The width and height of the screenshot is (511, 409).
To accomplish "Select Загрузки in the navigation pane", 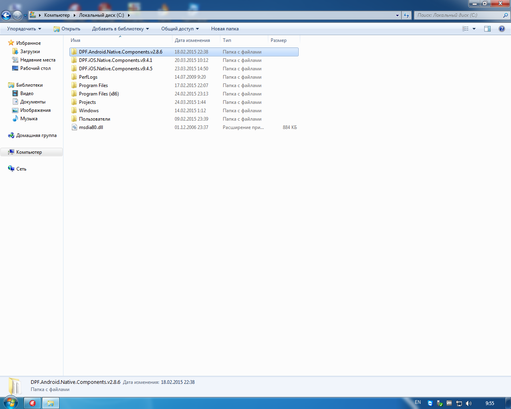I will [30, 52].
